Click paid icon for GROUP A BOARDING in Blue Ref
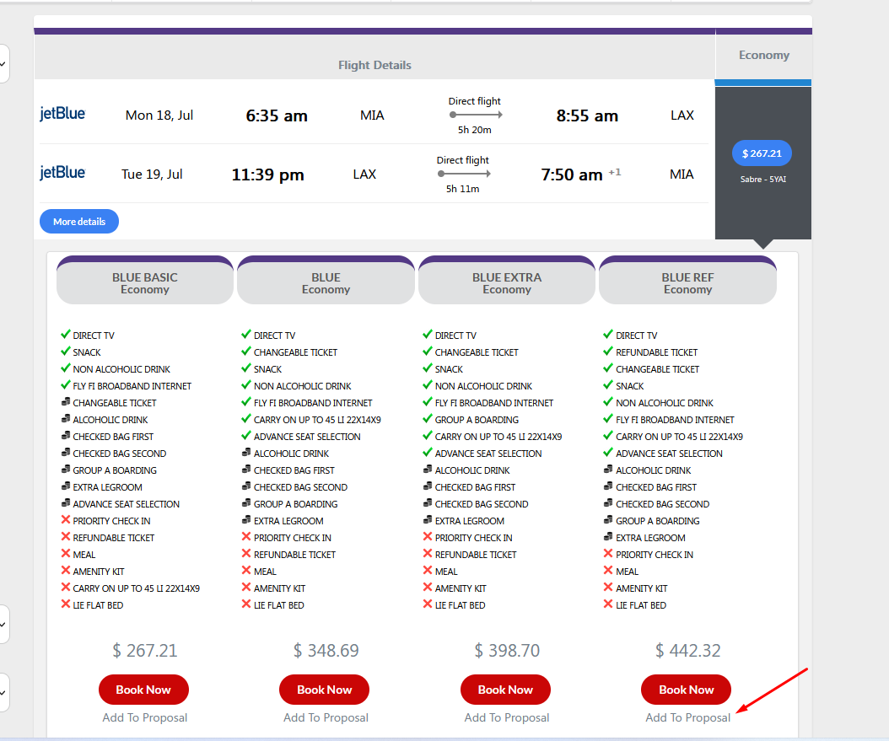889x741 pixels. point(608,520)
